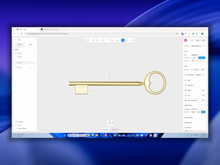Click the Global Settings icon

[x=205, y=105]
